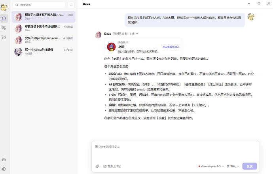Image resolution: width=273 pixels, height=174 pixels.
Task: Click the paperclip attachment icon
Action: pos(97,166)
